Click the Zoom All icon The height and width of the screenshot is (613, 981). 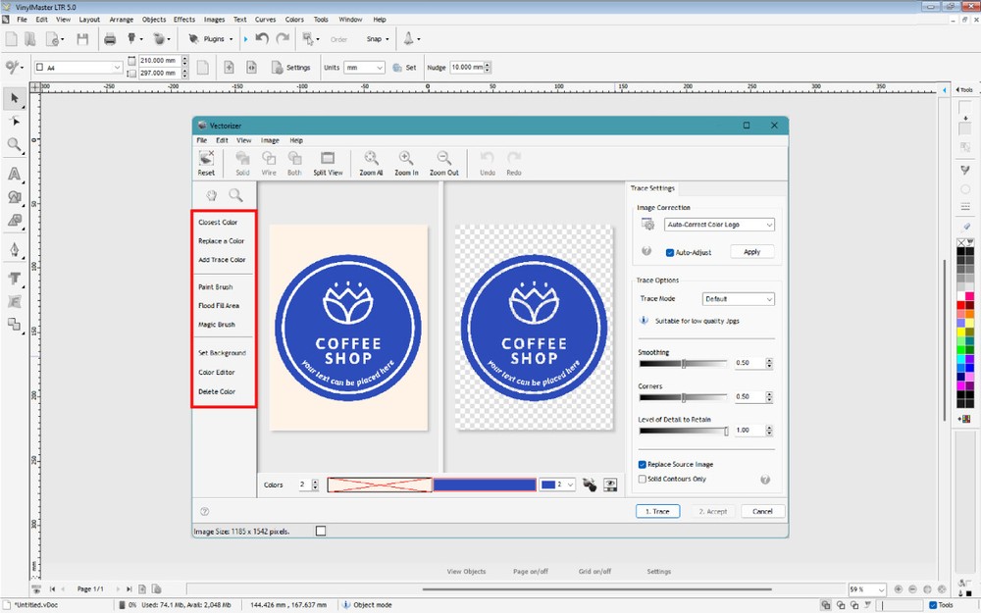point(371,163)
